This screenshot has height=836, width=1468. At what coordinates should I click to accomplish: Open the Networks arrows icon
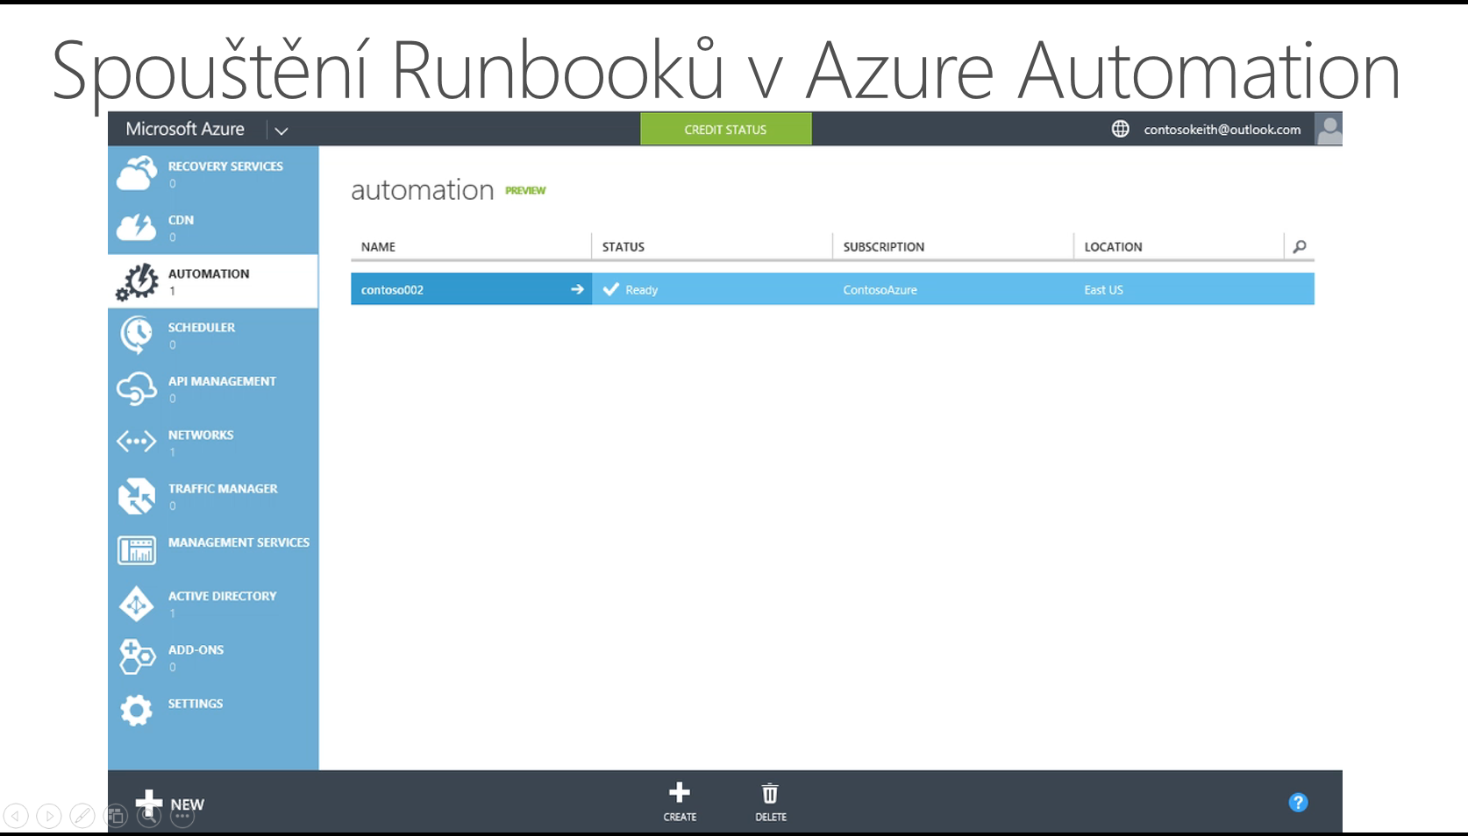137,442
